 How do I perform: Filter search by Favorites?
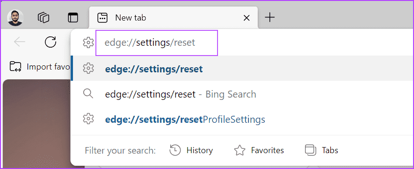point(259,150)
